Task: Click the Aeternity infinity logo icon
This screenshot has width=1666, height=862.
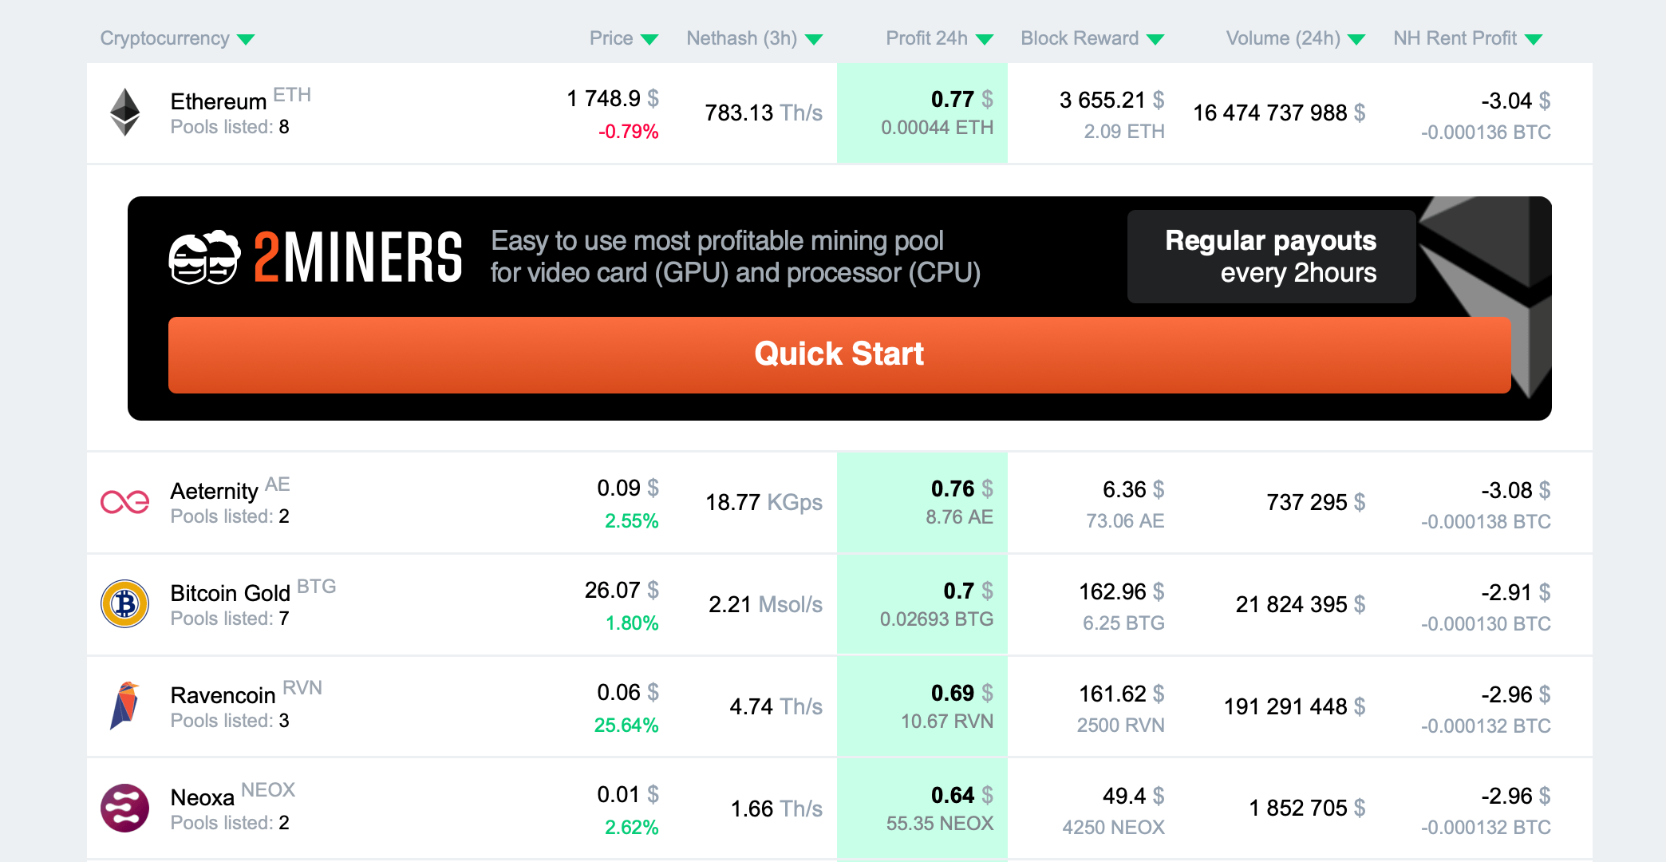Action: [x=124, y=502]
